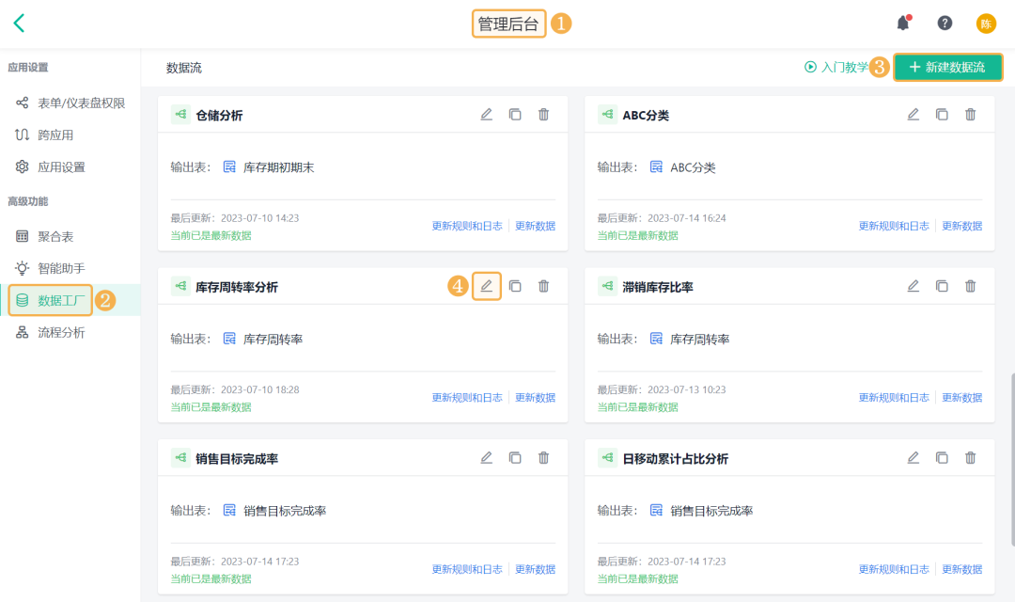The width and height of the screenshot is (1015, 602).
Task: Edit the 库存周转率分析 data flow
Action: tap(487, 286)
